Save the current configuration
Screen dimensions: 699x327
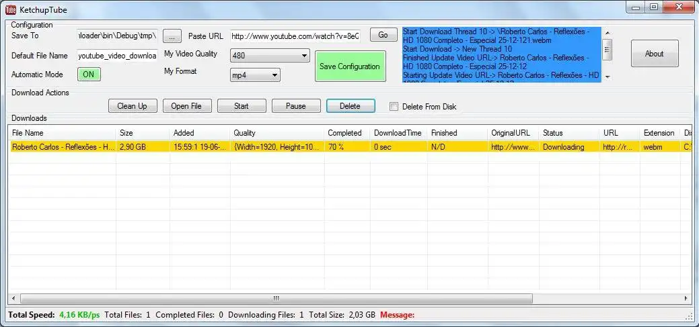[350, 66]
